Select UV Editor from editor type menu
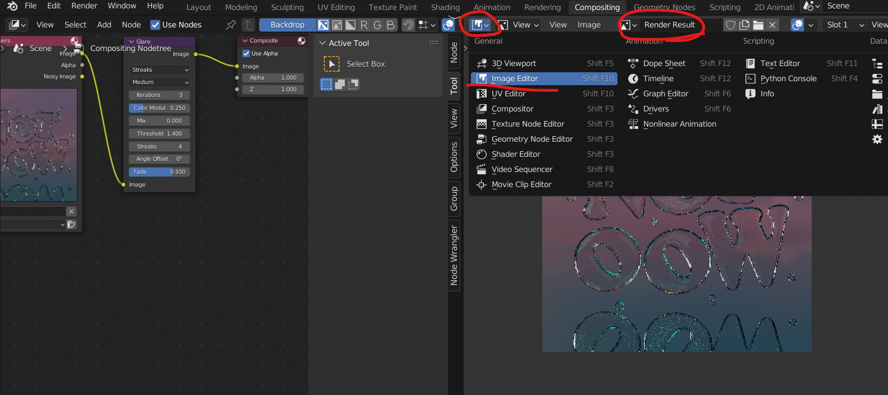Screen dimensions: 888x395 pyautogui.click(x=544, y=94)
